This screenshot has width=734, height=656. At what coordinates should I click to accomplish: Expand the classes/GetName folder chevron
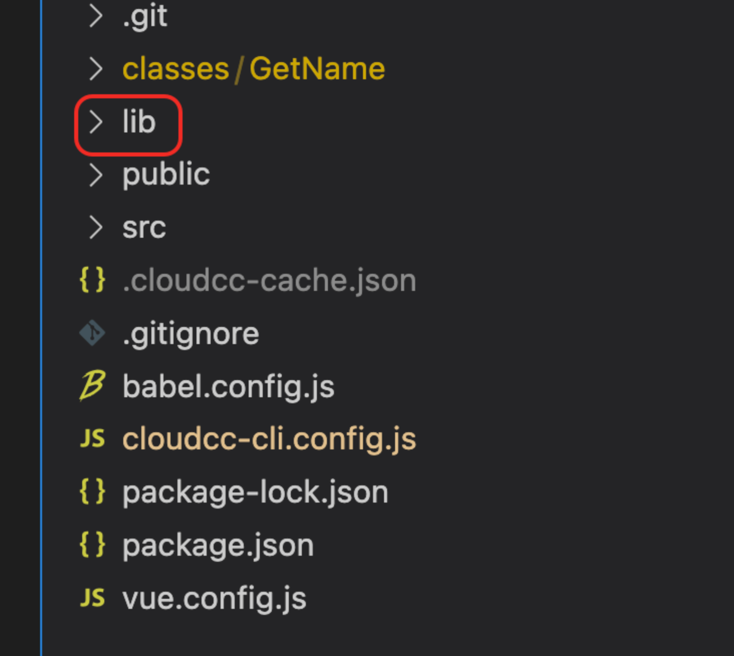95,69
